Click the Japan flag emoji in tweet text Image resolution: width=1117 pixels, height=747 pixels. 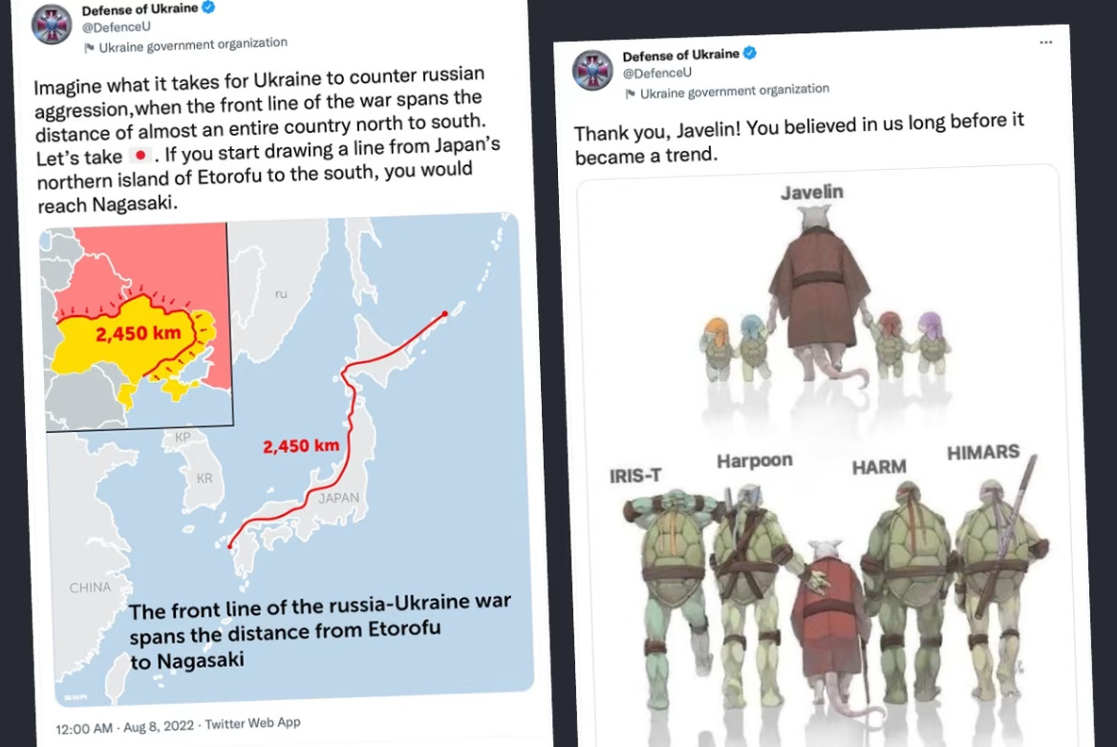140,155
